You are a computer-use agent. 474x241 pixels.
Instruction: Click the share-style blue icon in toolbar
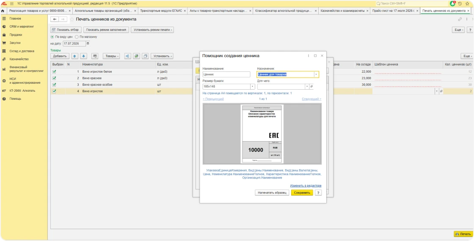pyautogui.click(x=127, y=56)
